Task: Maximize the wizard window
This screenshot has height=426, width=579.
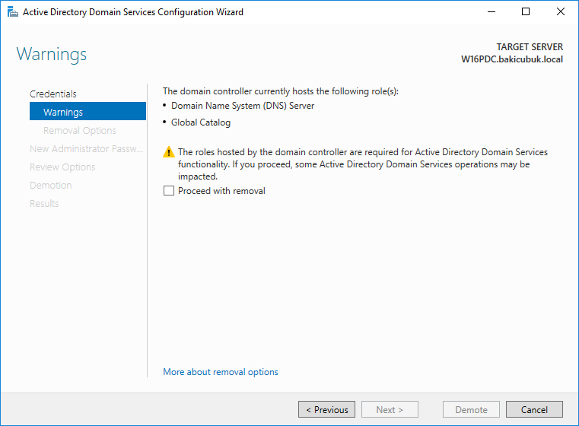Action: tap(526, 12)
